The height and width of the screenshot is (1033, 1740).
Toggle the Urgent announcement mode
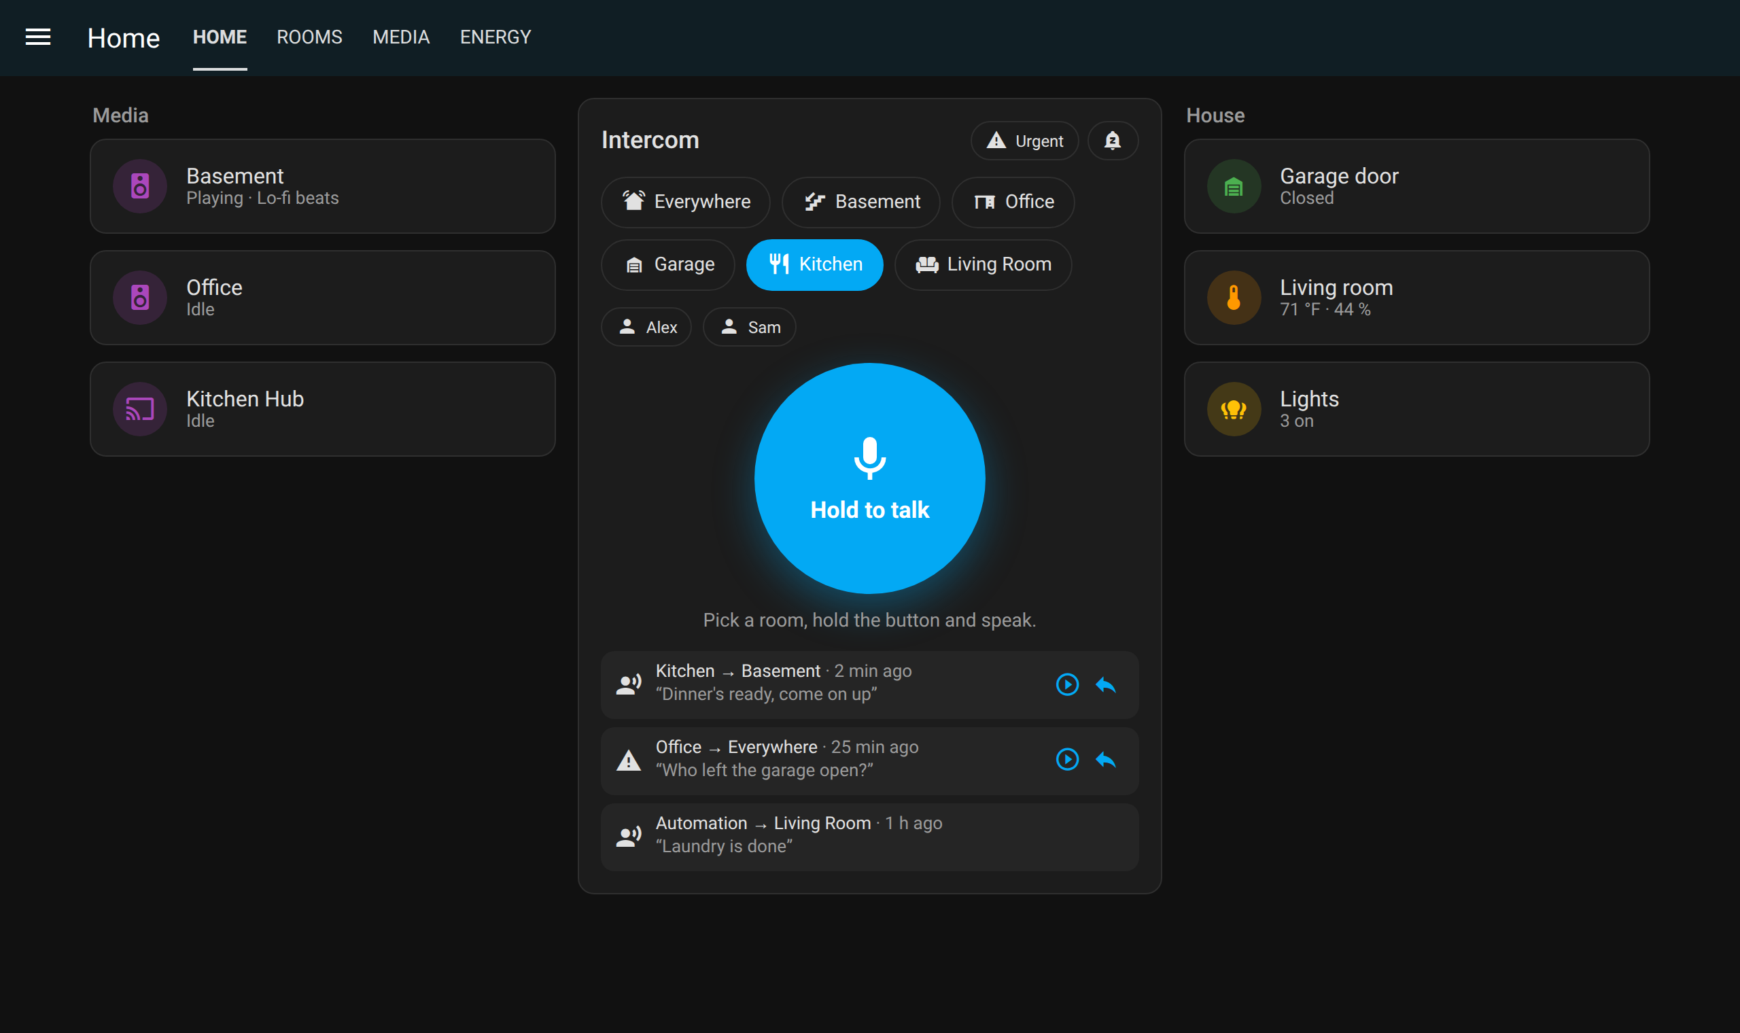1024,141
